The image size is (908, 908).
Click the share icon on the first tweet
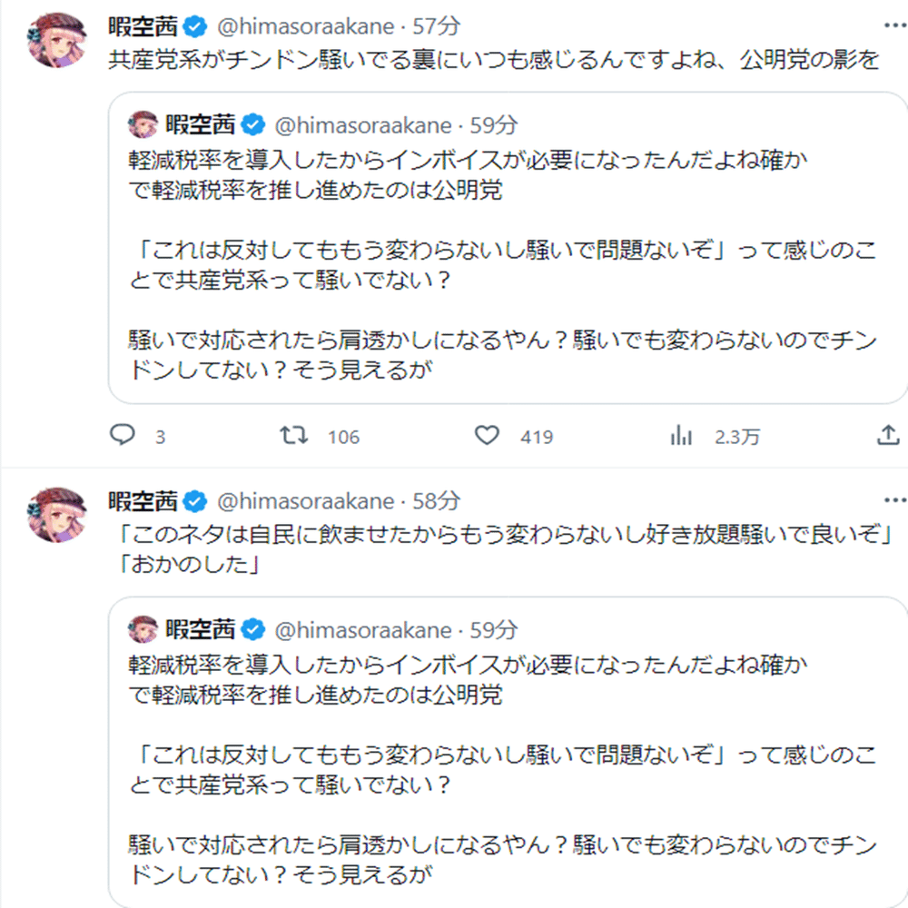point(887,436)
